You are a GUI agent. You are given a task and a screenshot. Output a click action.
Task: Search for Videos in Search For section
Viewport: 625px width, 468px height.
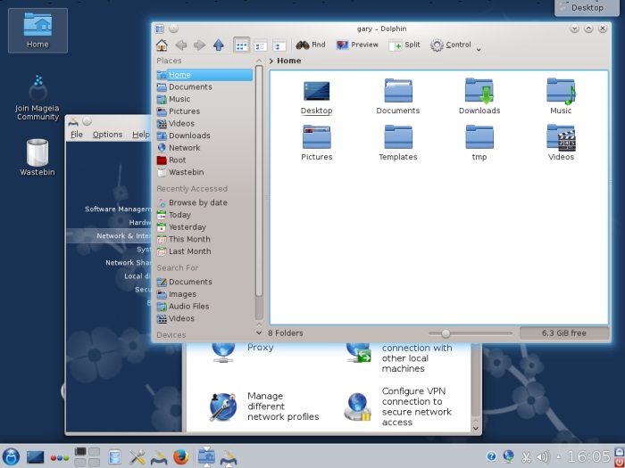[x=204, y=318]
